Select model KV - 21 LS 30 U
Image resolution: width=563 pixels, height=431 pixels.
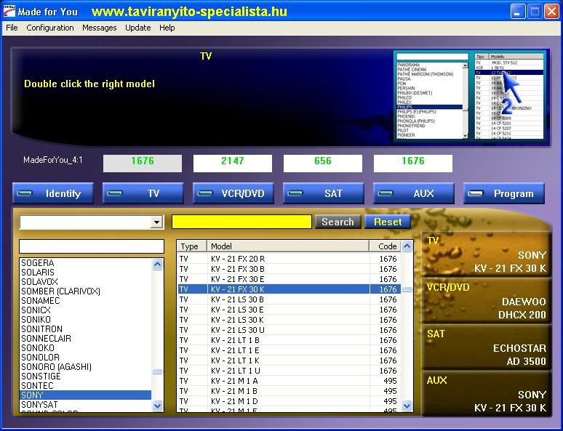coord(289,330)
